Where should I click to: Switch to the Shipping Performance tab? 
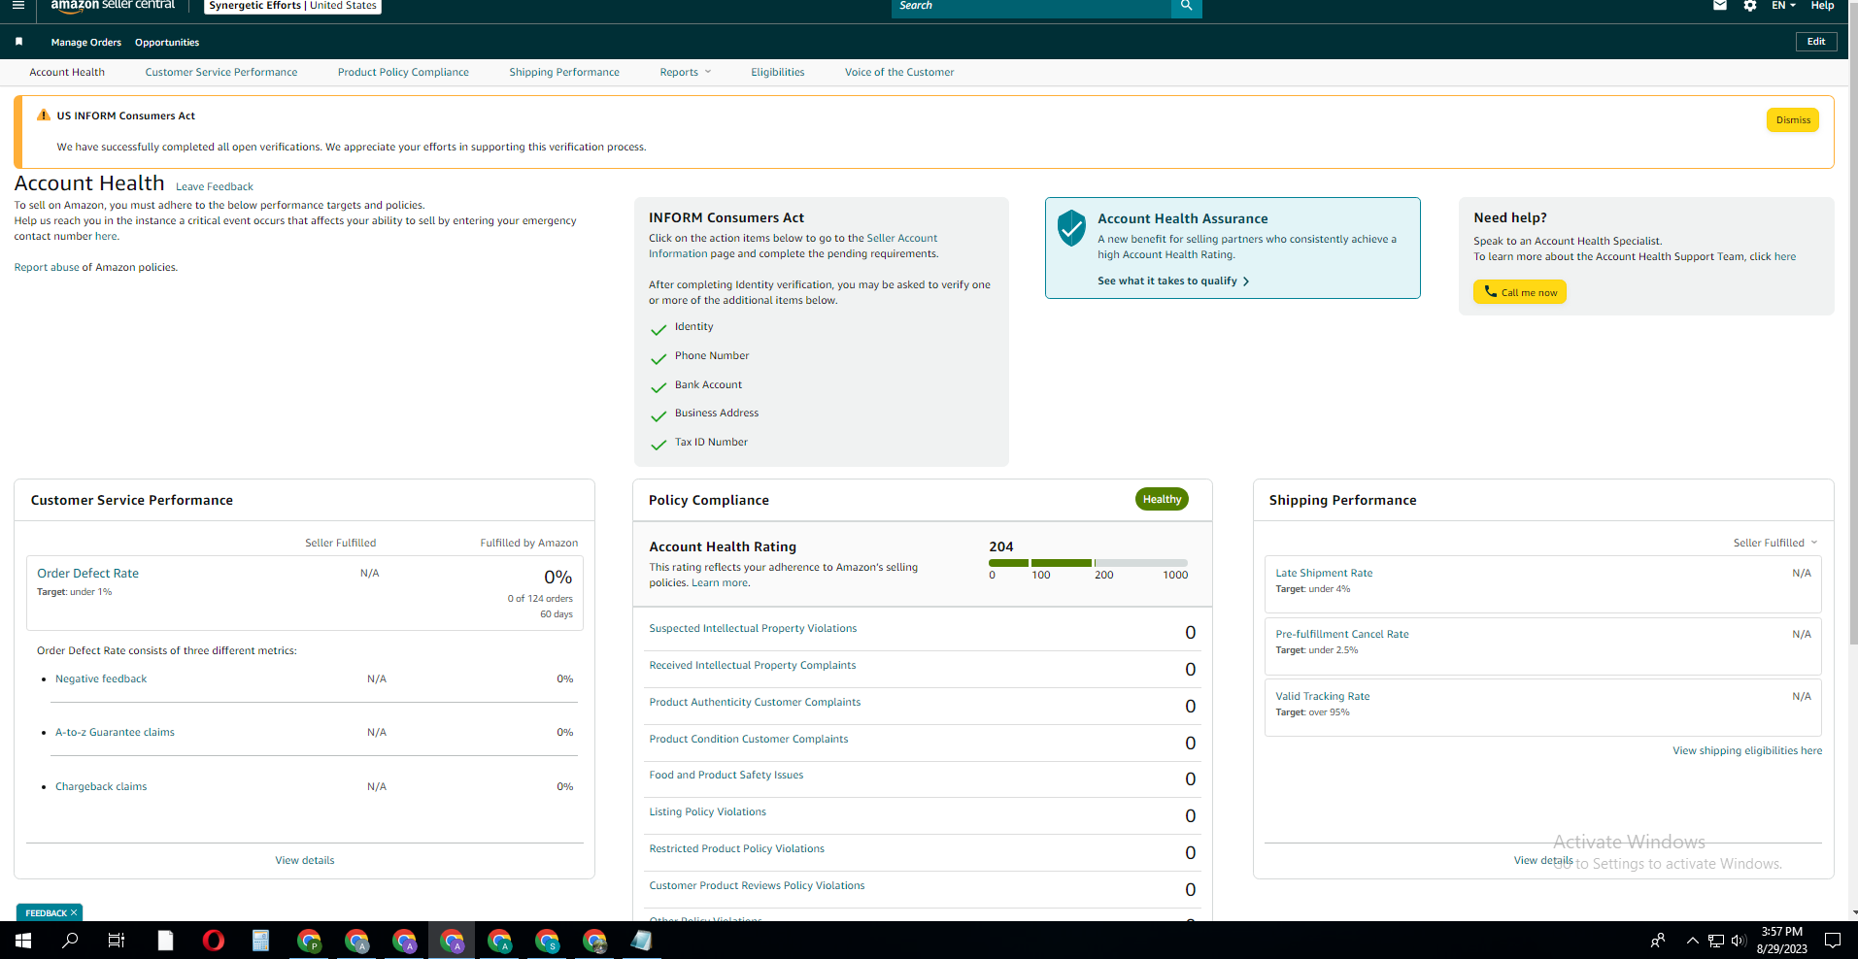coord(564,72)
